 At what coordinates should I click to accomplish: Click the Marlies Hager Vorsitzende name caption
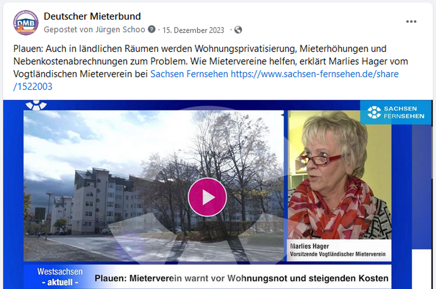point(338,250)
